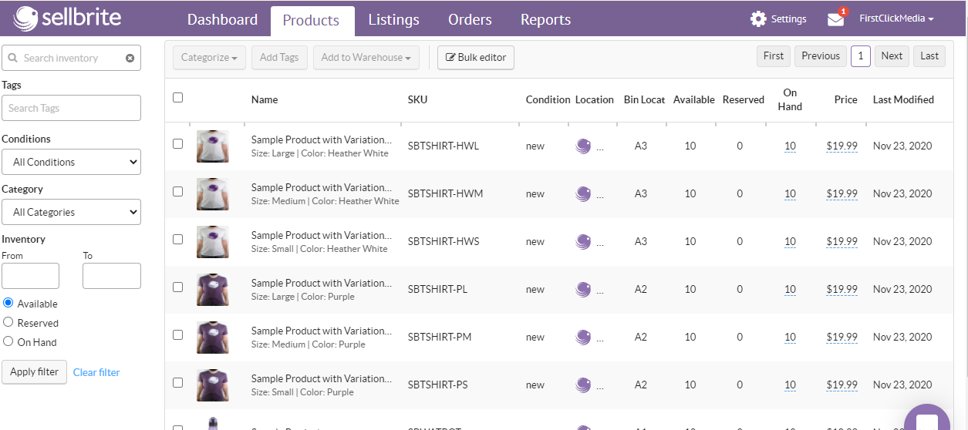Open Settings gear icon

(758, 19)
